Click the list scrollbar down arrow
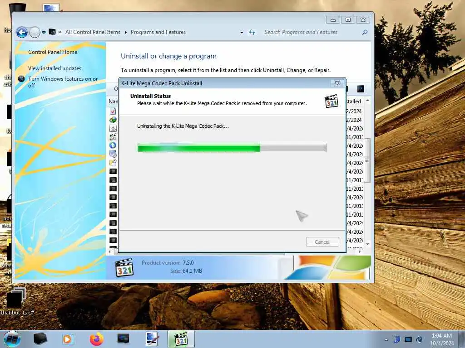The image size is (465, 348). pos(367,244)
